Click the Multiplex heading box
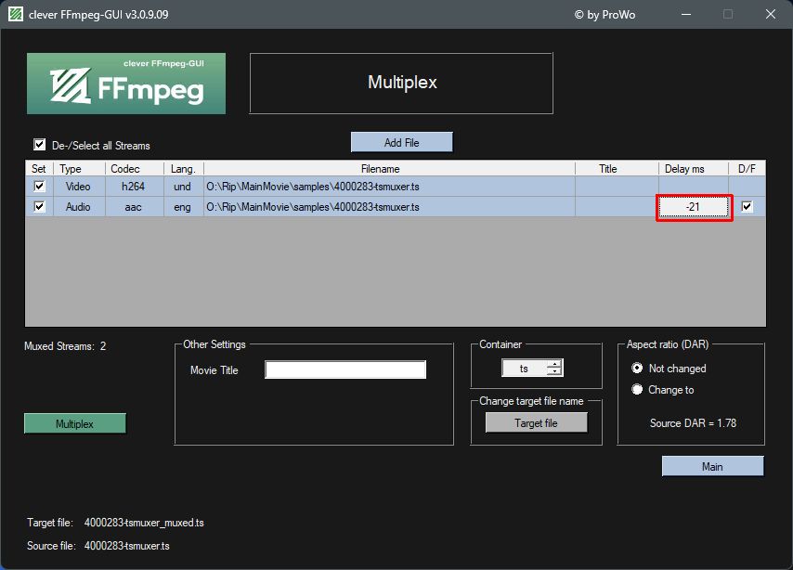 point(401,83)
